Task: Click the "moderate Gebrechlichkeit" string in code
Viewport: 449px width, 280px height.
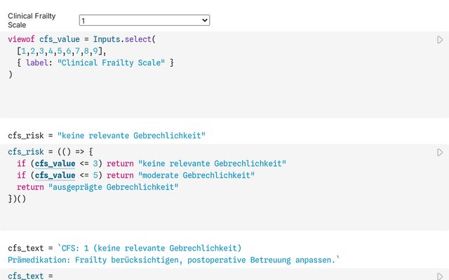Action: [x=196, y=176]
